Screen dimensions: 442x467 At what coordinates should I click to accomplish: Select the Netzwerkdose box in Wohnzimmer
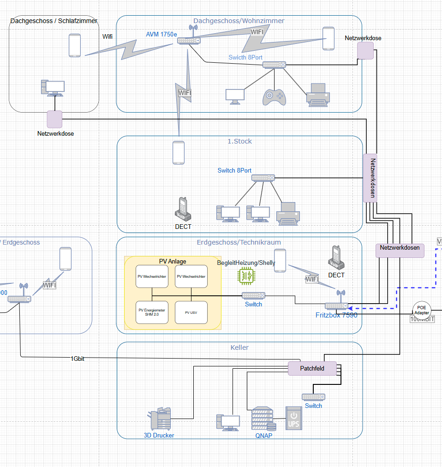365,51
